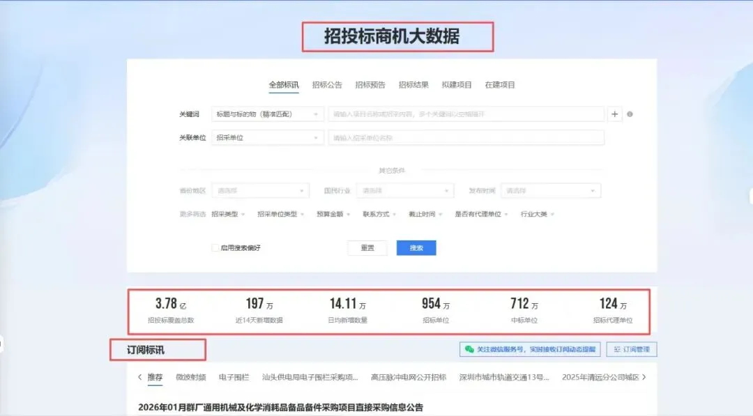The image size is (753, 416).
Task: Select the 2025年清远分公司城区 tab
Action: point(600,377)
